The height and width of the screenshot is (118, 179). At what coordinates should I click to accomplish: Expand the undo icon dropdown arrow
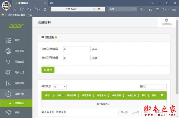(x=39, y=9)
